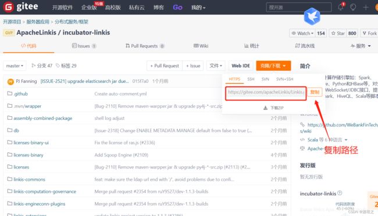The height and width of the screenshot is (216, 378).
Task: Click the db folder icon
Action: pos(10,130)
